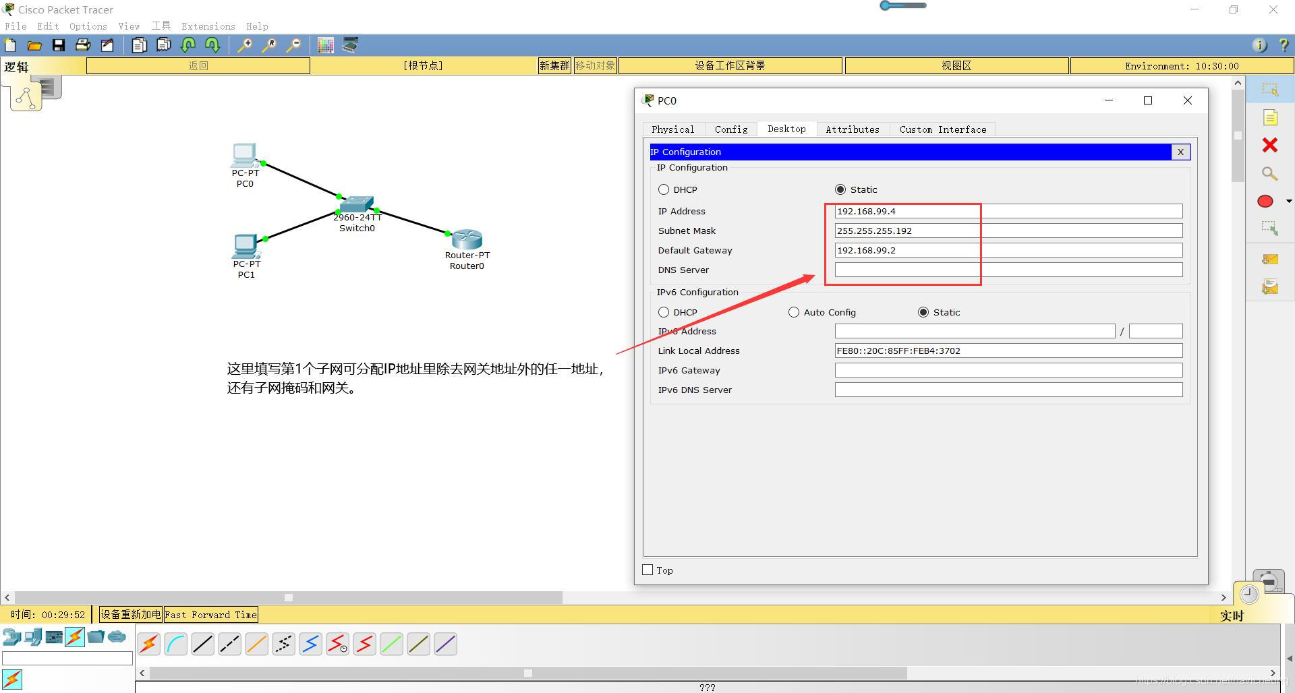Select IPv6 DHCP radio button
Viewport: 1295px width, 693px height.
click(664, 312)
